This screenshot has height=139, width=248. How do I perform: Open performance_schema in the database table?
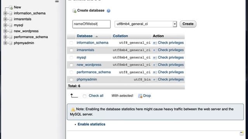coord(94,72)
